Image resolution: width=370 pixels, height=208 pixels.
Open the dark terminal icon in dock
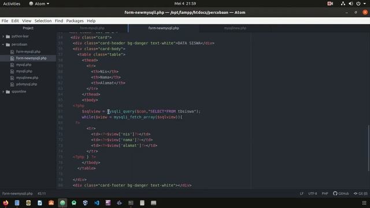pos(131,203)
